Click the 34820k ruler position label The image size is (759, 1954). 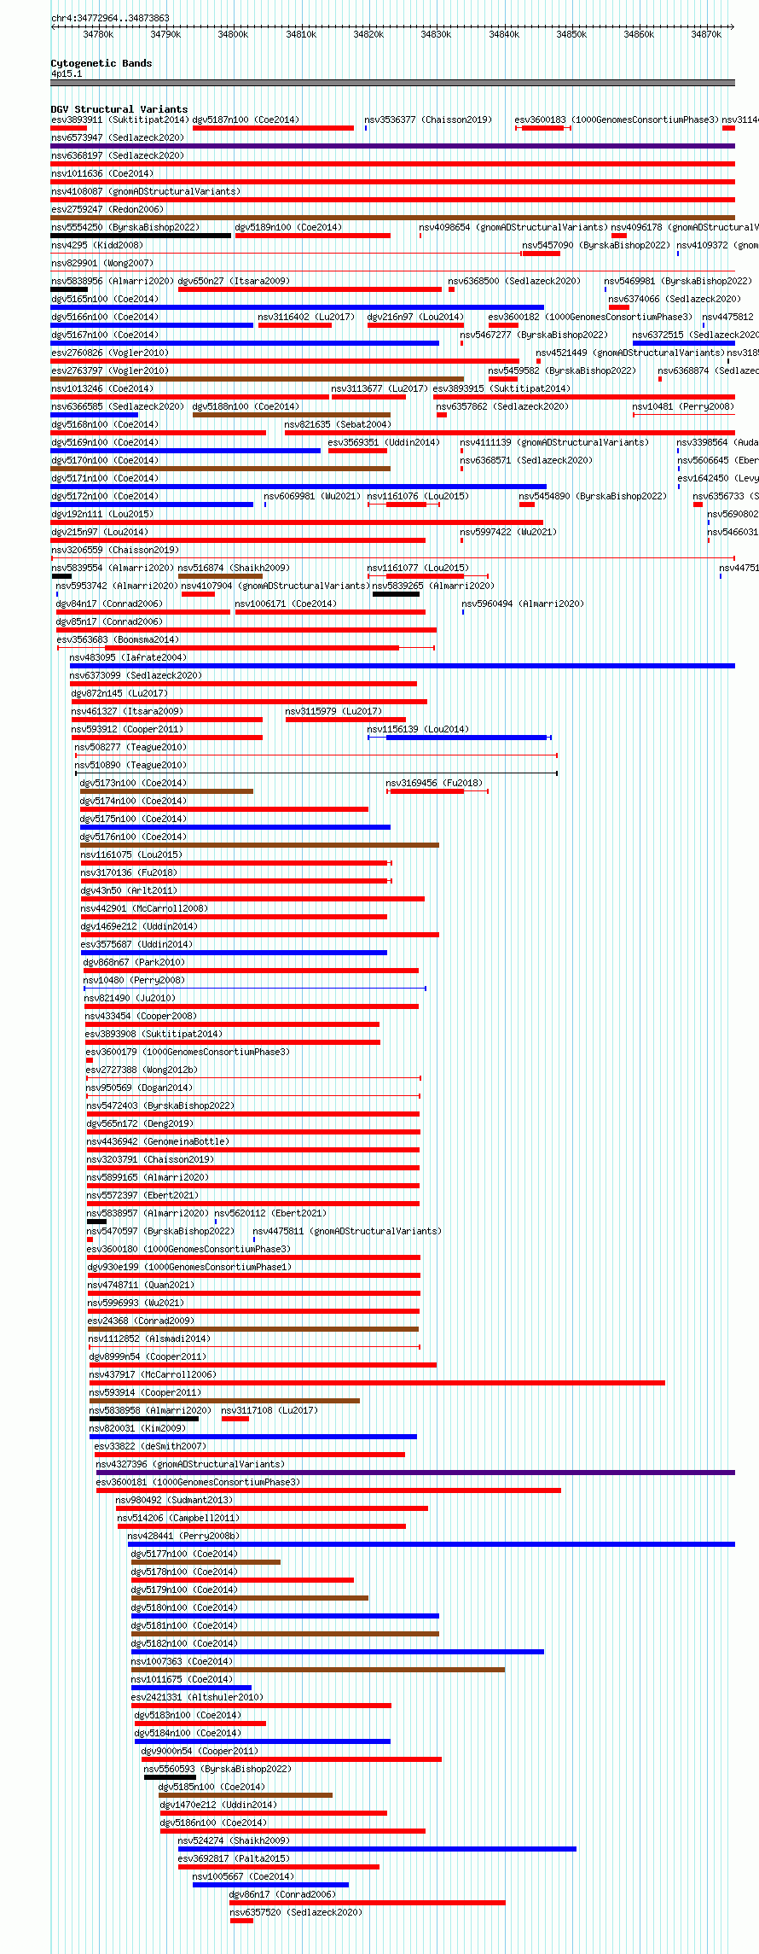point(368,34)
